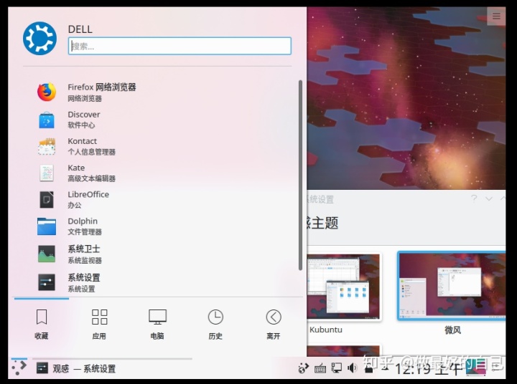Open the network connection tray icon

tap(337, 368)
